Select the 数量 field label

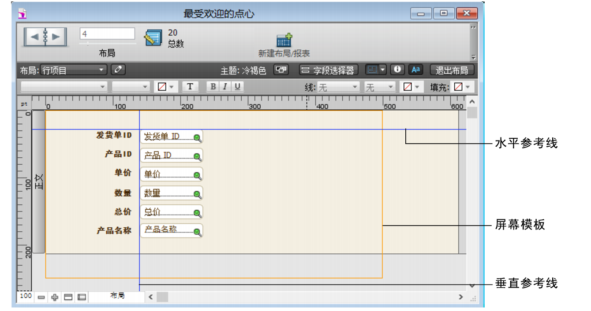coord(123,193)
